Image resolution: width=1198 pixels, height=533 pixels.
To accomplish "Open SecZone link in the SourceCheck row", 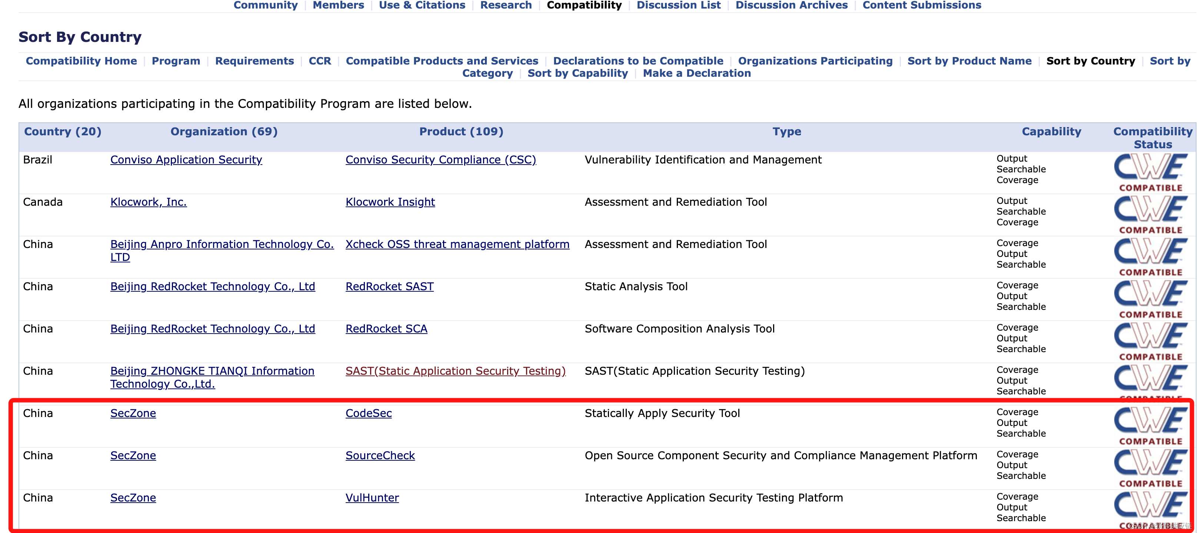I will click(x=133, y=456).
